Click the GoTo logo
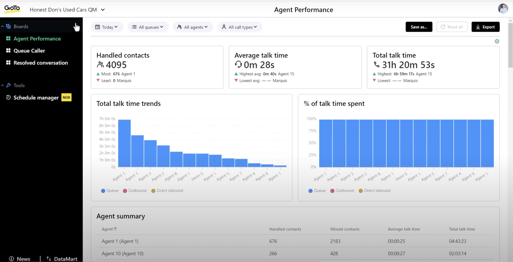This screenshot has height=262, width=513. tap(12, 9)
